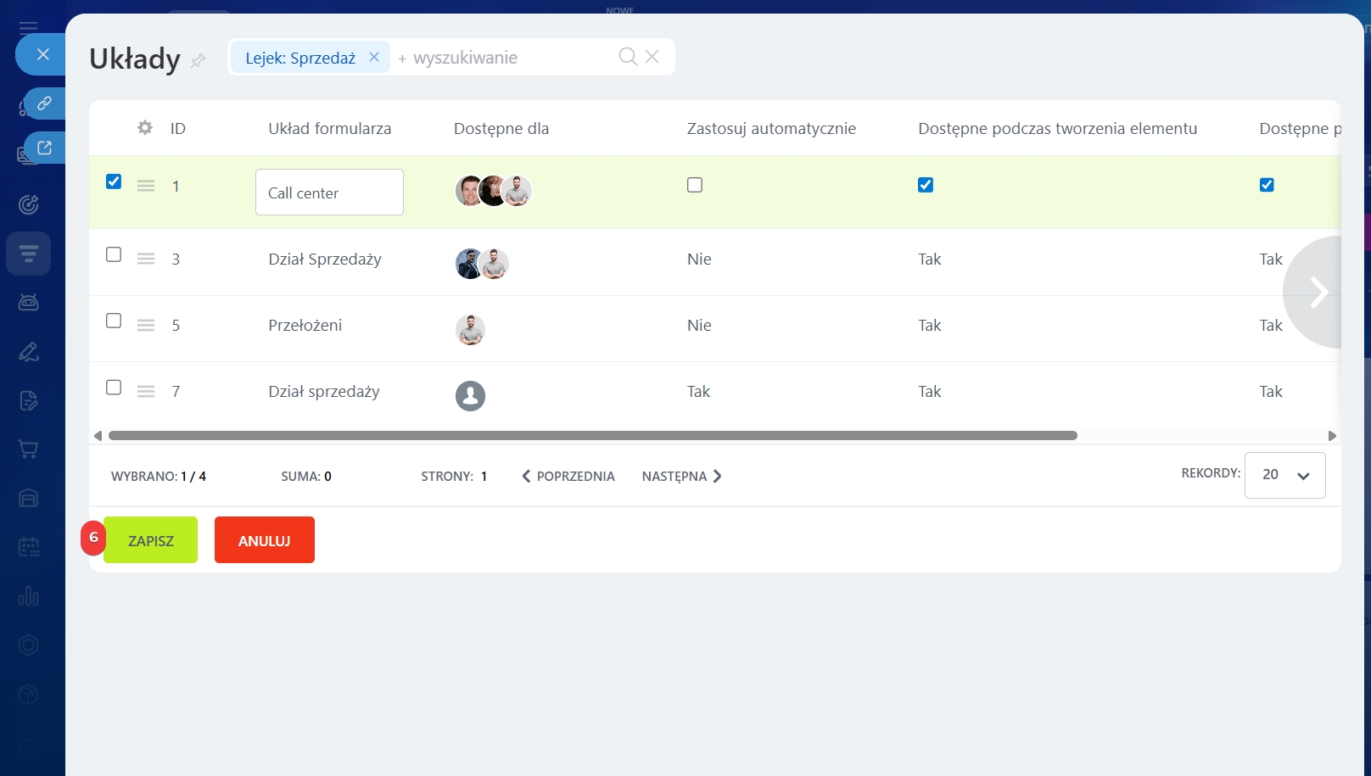Image resolution: width=1371 pixels, height=776 pixels.
Task: Click the ZAPISZ button
Action: [151, 540]
